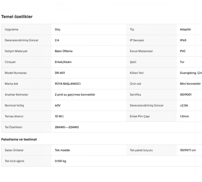Select the 15X9X11 cm package size

[188, 150]
